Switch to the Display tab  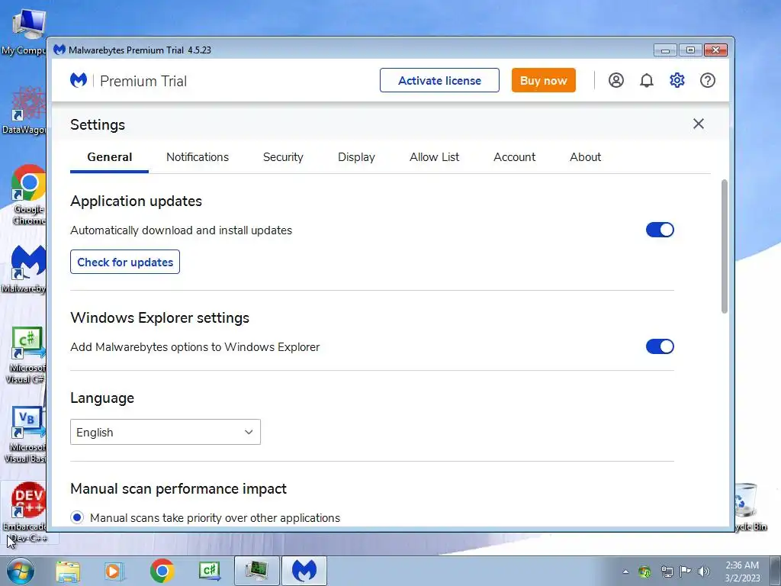pos(356,157)
